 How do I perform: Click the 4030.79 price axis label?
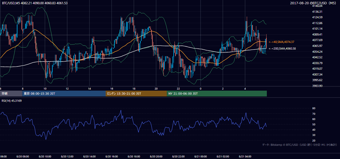(317, 63)
